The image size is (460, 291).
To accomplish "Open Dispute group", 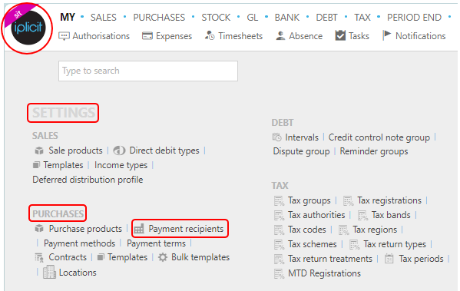I will point(301,151).
